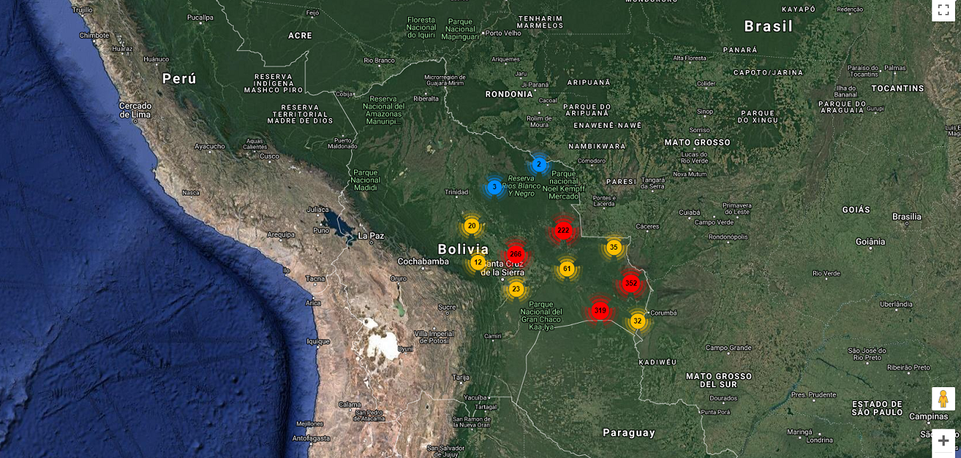Expand the blue cluster marker labeled 3

tap(494, 187)
